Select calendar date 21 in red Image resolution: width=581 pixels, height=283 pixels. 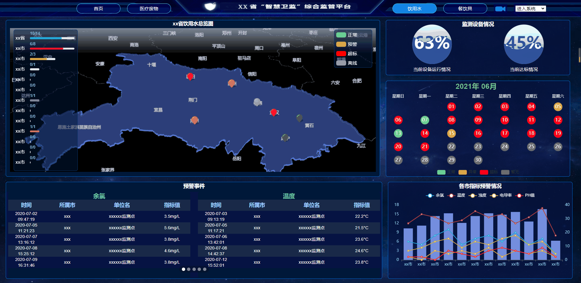click(425, 146)
